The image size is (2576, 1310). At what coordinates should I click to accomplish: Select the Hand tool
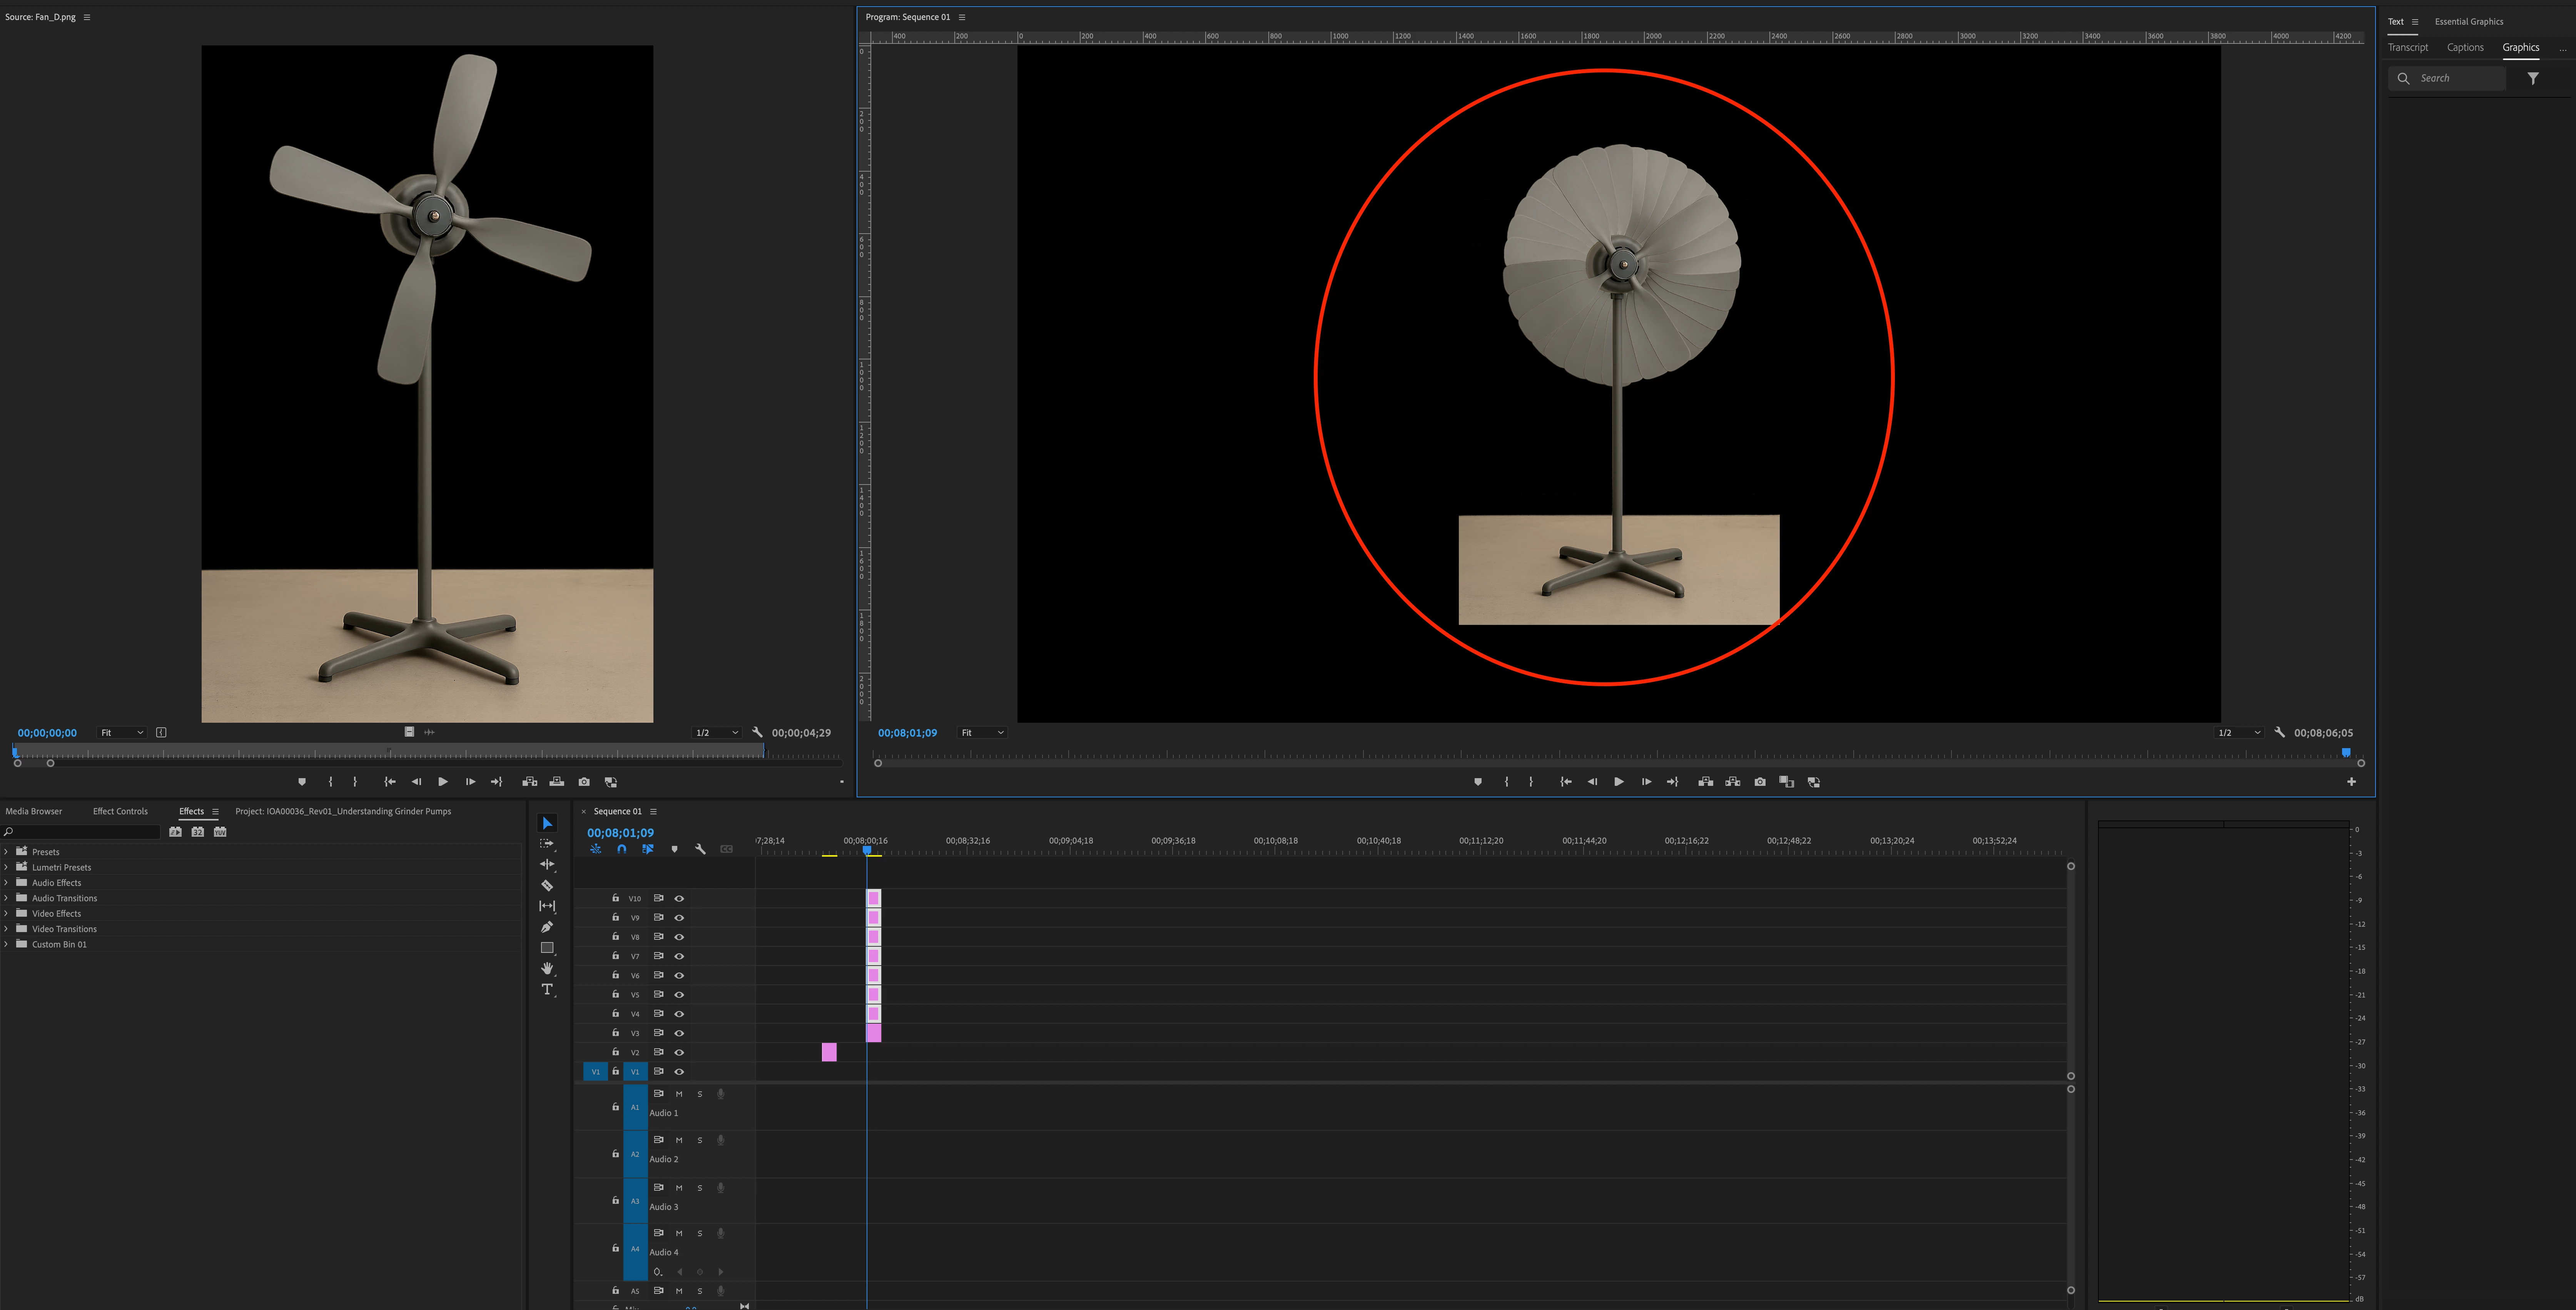[547, 968]
